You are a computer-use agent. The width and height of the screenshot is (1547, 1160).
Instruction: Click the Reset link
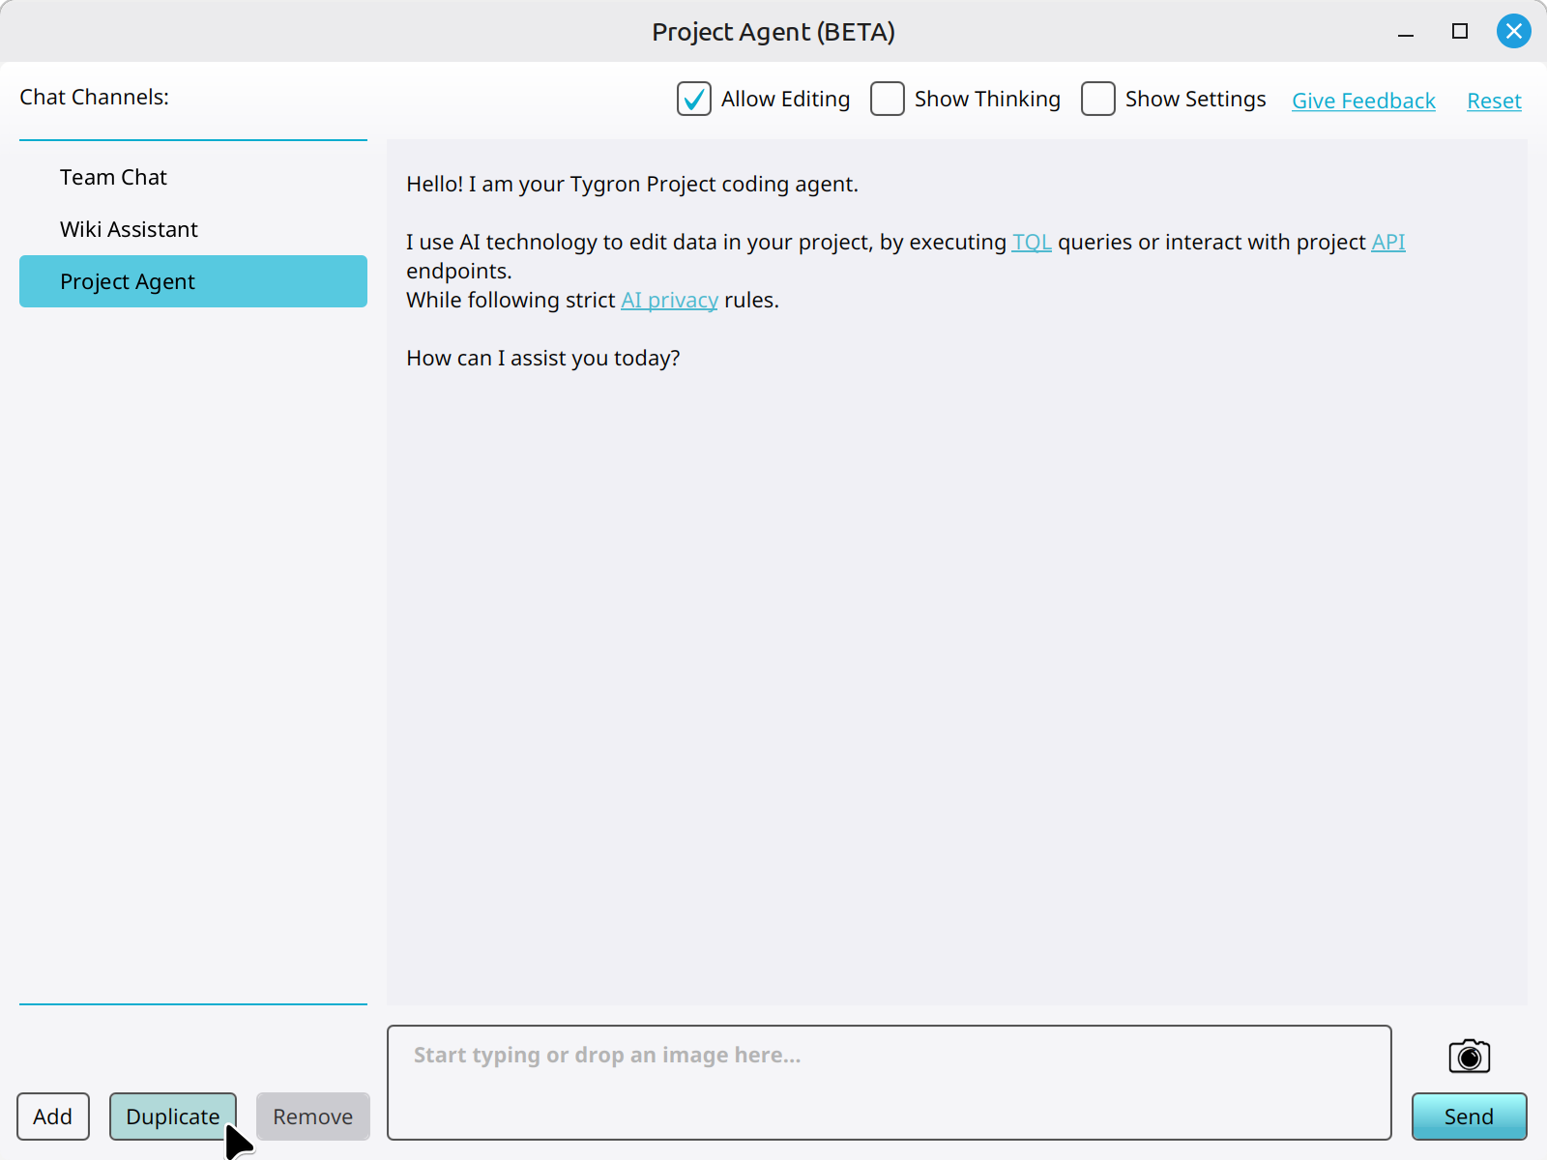1494,101
